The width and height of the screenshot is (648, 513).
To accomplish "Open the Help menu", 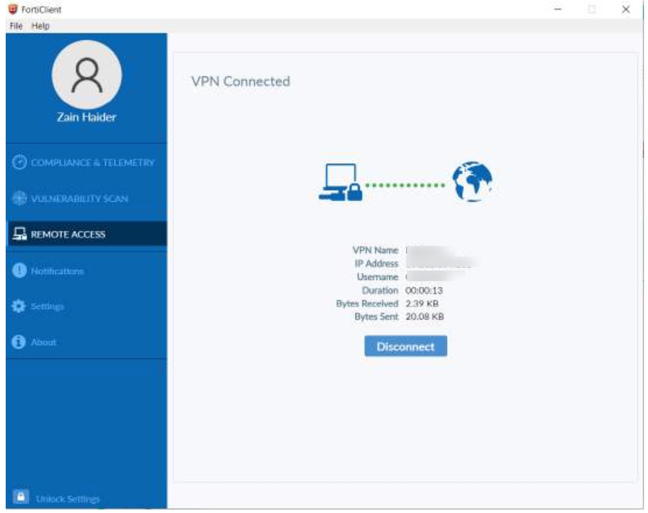I will (40, 26).
